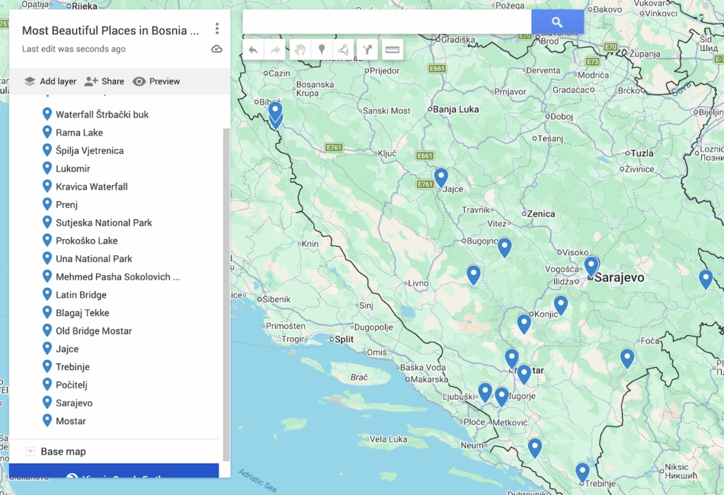Select Špilja Vjetrenica in the list
724x495 pixels.
click(x=90, y=151)
